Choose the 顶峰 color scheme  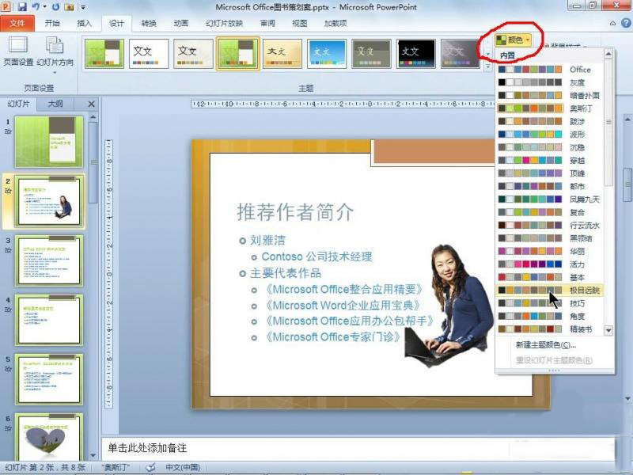click(x=549, y=173)
